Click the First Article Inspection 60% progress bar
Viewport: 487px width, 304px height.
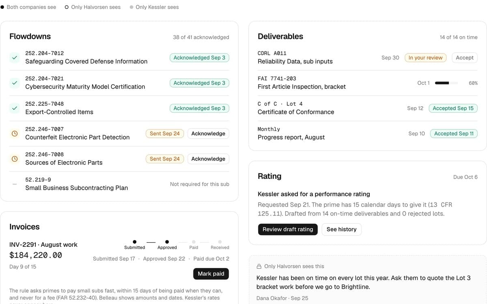tap(446, 83)
